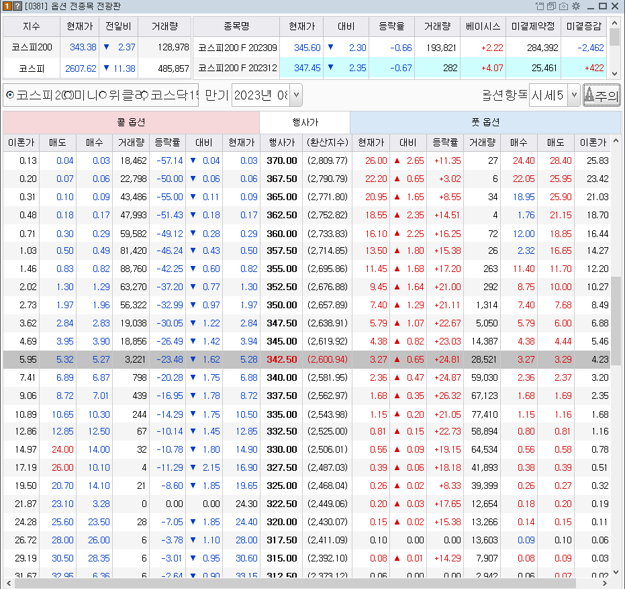625x589 pixels.
Task: Select the 코스피200 radio button
Action: [x=10, y=95]
